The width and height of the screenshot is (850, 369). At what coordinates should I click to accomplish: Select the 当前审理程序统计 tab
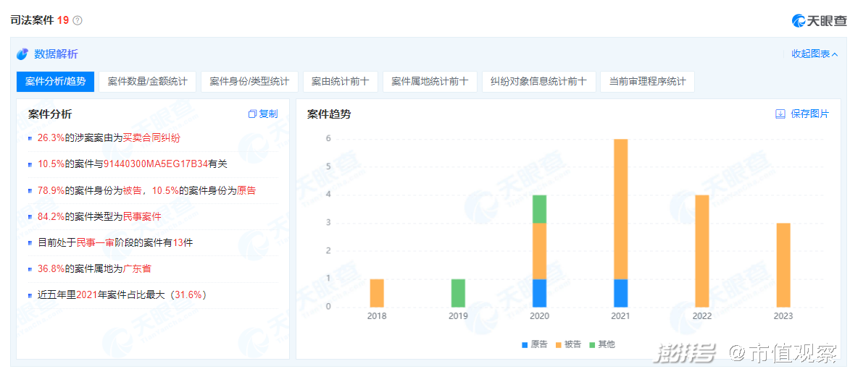coord(647,82)
